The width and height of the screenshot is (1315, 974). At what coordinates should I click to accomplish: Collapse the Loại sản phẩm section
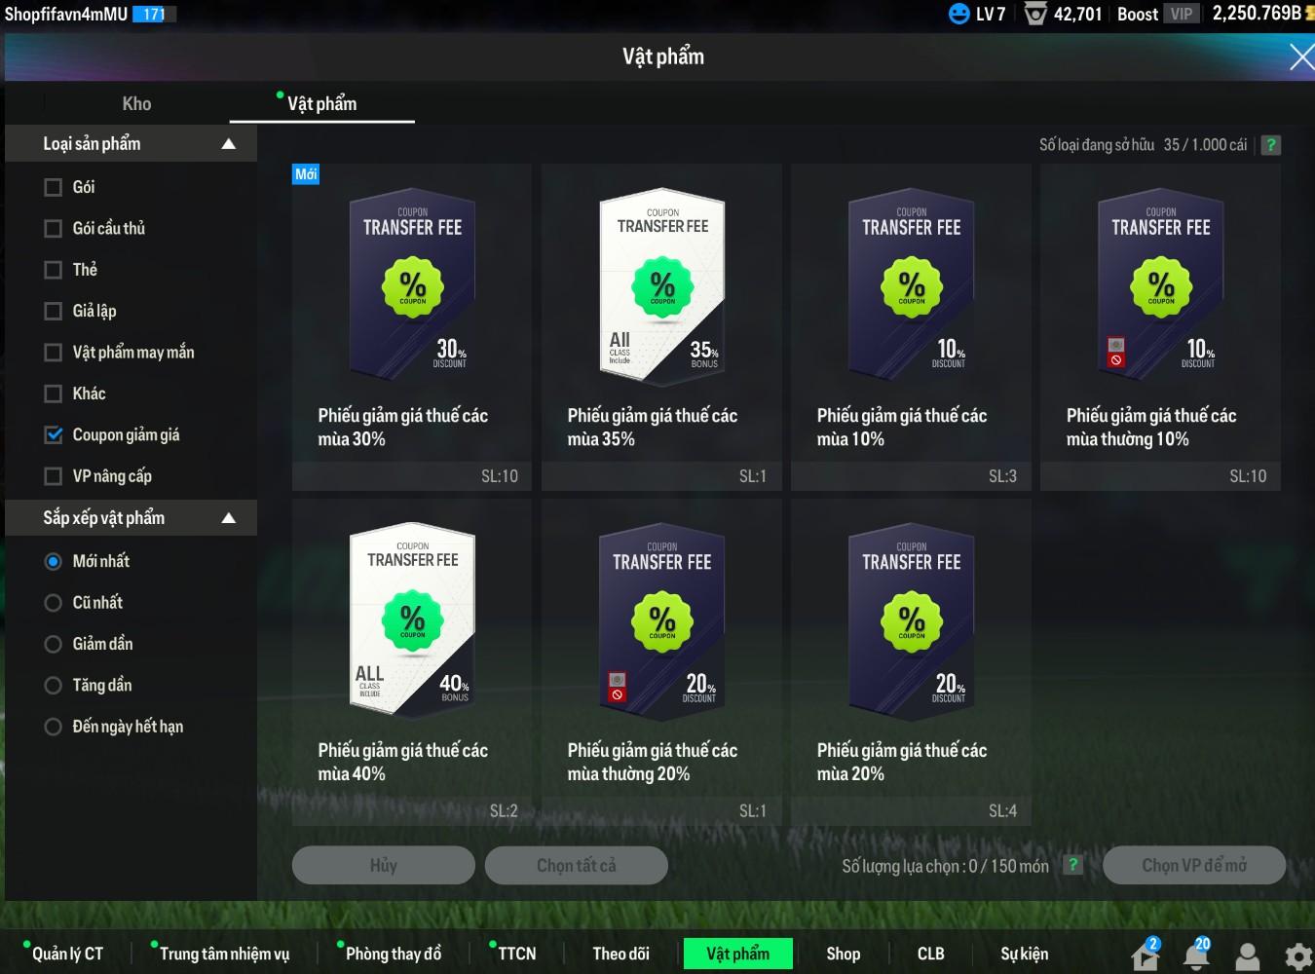[x=229, y=144]
